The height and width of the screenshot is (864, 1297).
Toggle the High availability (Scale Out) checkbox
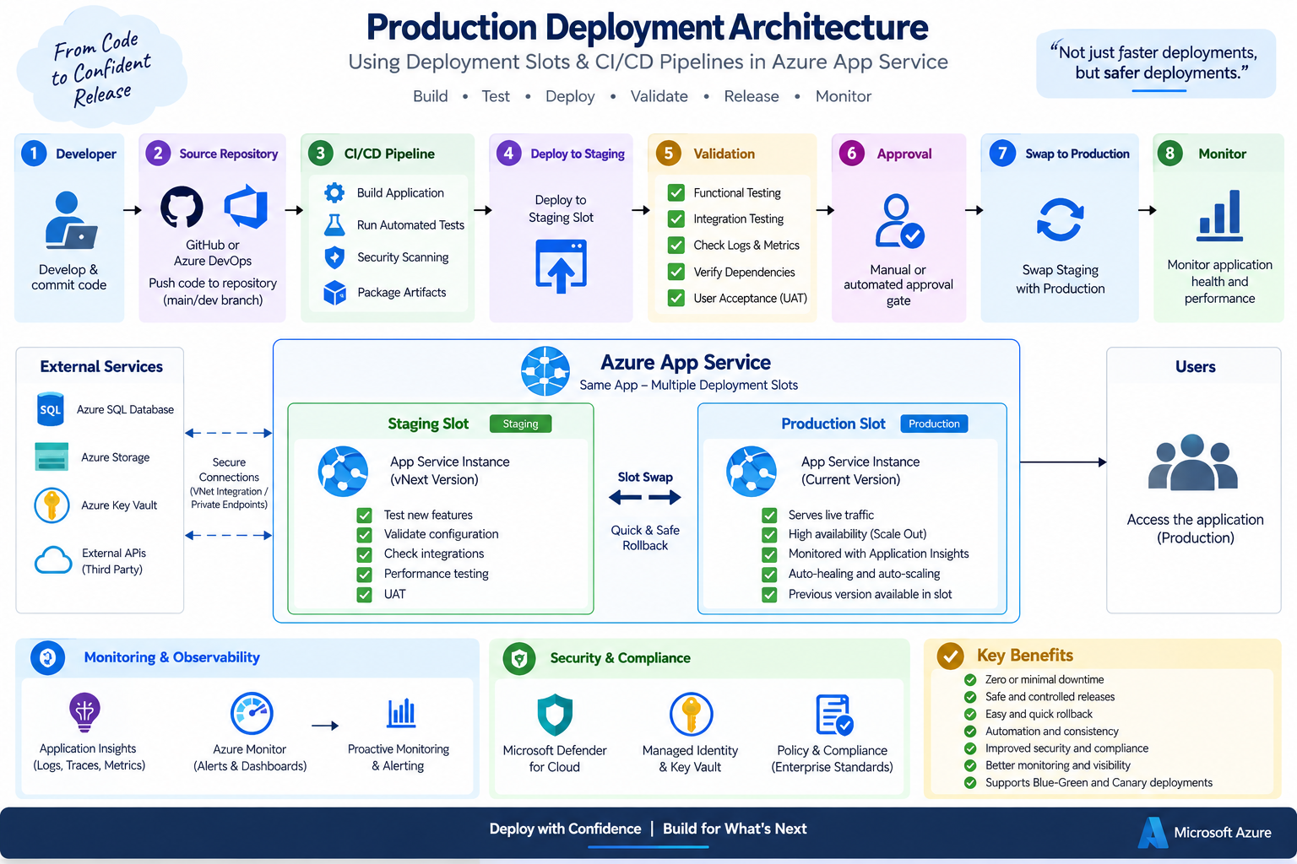point(769,534)
